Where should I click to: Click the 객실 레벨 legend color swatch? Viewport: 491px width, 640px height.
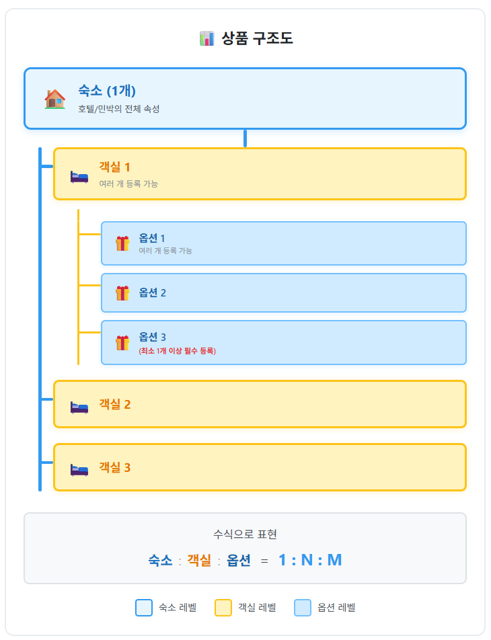(x=223, y=608)
